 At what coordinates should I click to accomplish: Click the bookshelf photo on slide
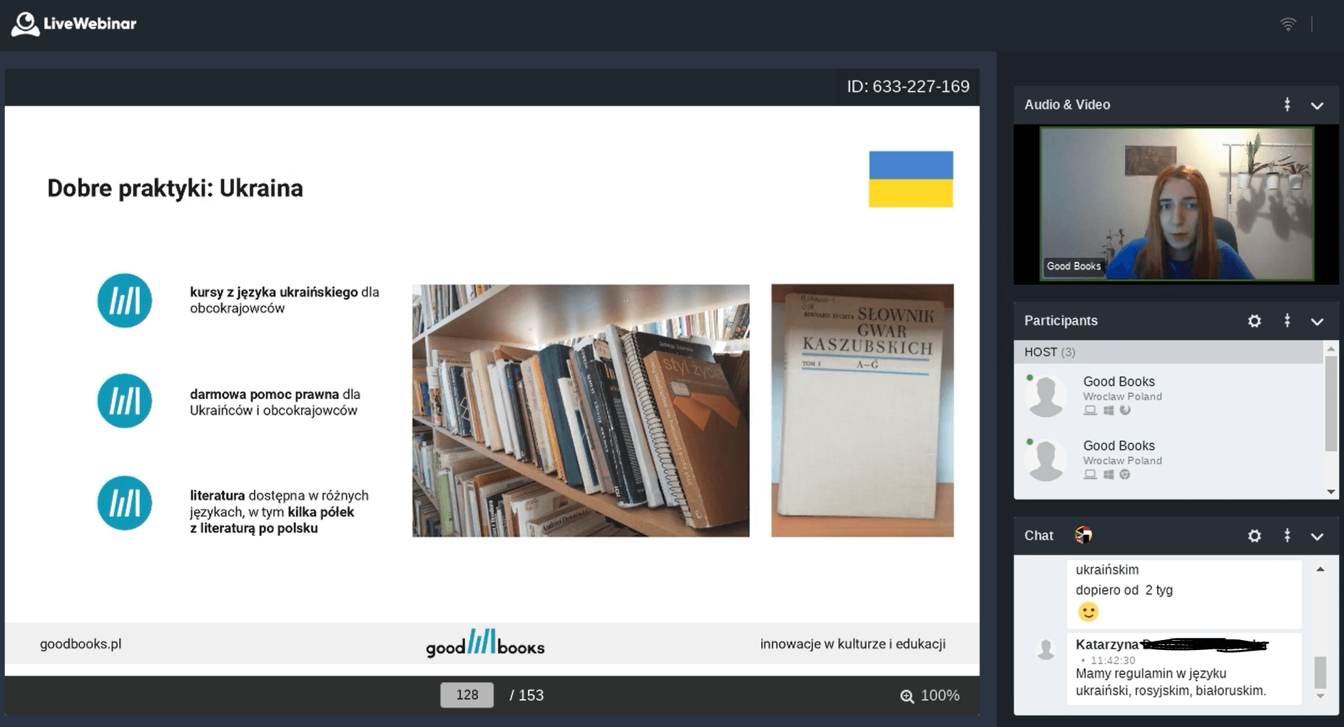pyautogui.click(x=581, y=411)
